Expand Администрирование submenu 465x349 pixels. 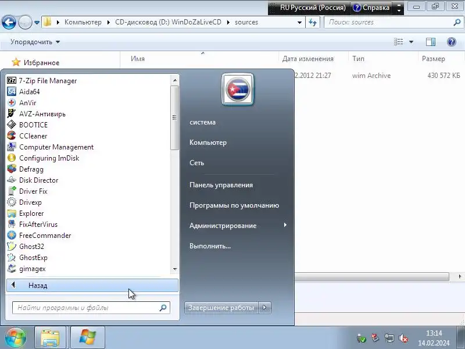(x=285, y=225)
